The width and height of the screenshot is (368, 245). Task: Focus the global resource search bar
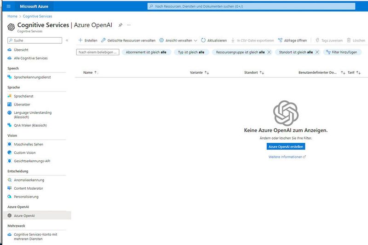251,6
